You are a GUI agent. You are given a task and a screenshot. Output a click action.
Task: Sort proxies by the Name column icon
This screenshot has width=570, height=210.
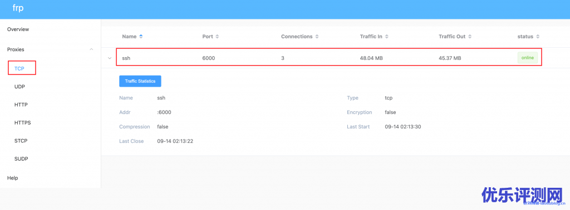tap(141, 37)
